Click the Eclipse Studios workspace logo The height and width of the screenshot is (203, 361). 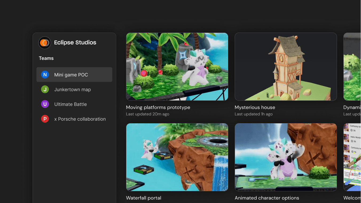click(x=45, y=42)
